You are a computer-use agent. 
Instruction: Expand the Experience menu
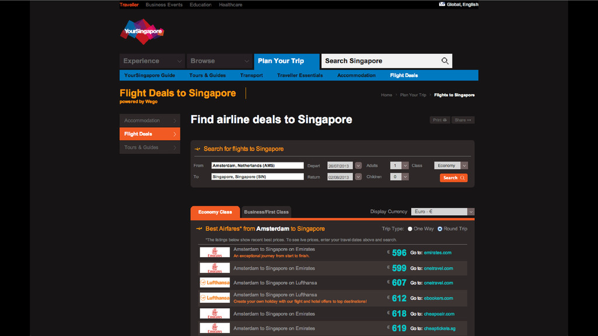click(x=152, y=61)
